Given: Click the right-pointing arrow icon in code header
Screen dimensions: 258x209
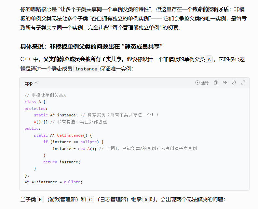Looking at the screenshot, I should click(x=224, y=83).
